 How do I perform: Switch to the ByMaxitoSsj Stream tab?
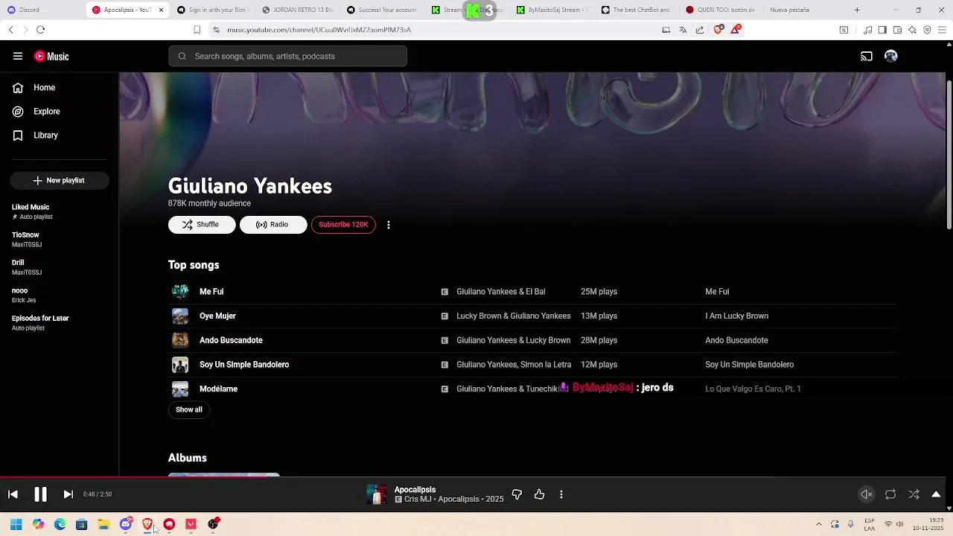(x=552, y=10)
